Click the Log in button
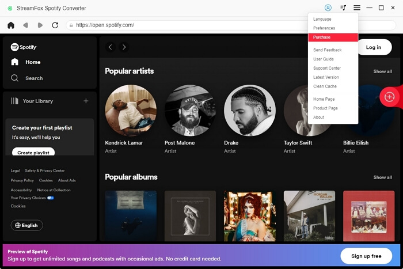The width and height of the screenshot is (403, 269). (374, 47)
